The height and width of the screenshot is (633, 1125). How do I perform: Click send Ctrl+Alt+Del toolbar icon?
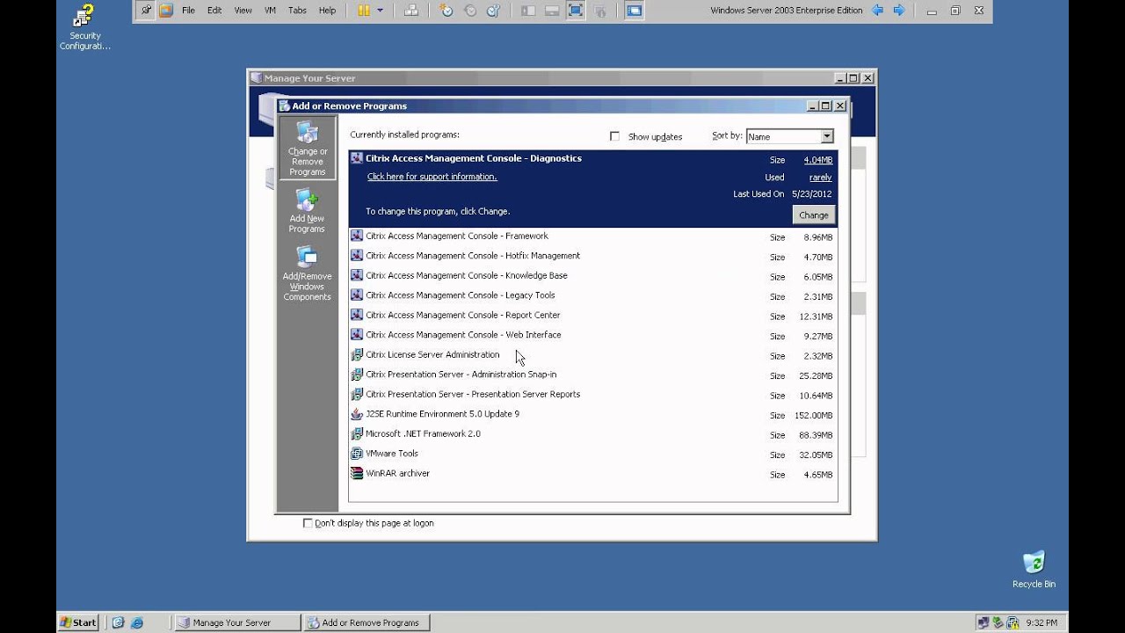click(x=410, y=11)
